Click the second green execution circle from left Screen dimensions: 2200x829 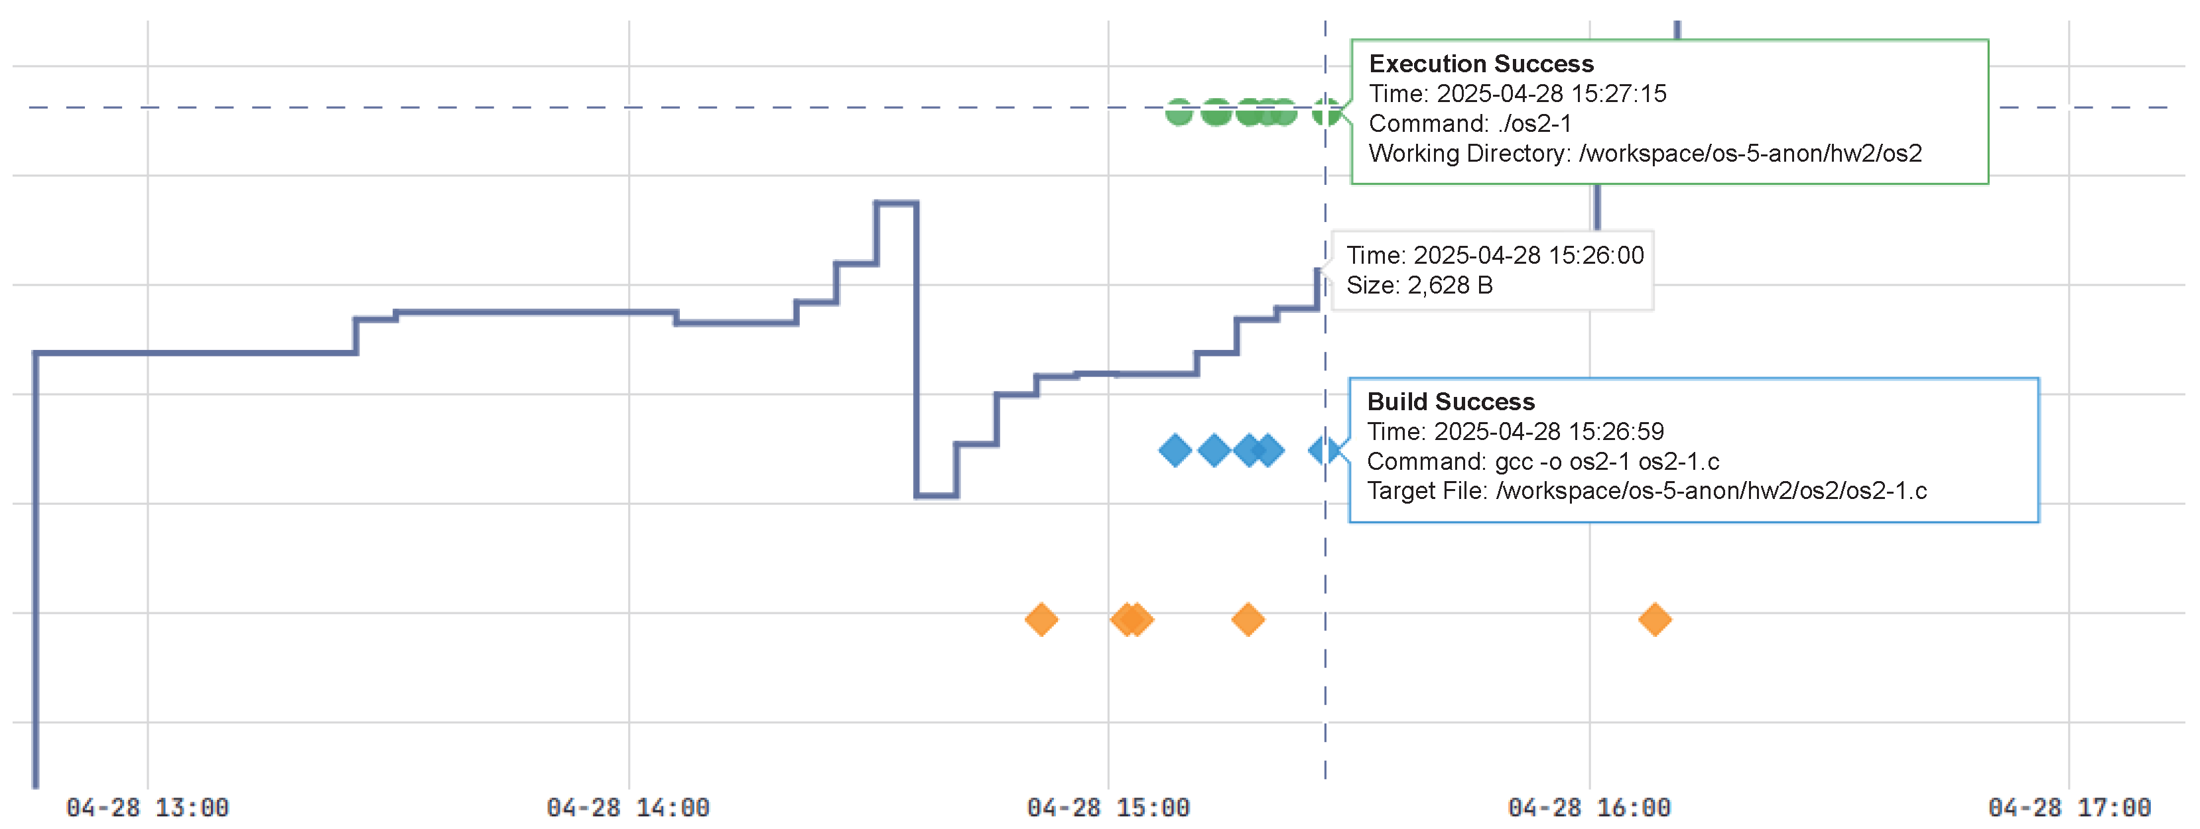(x=1216, y=112)
